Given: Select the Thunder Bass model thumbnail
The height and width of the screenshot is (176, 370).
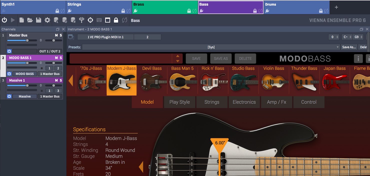Looking at the screenshot, I should 304,80.
